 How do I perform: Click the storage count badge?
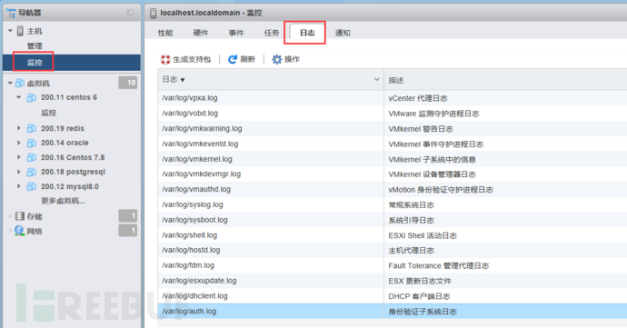click(128, 216)
